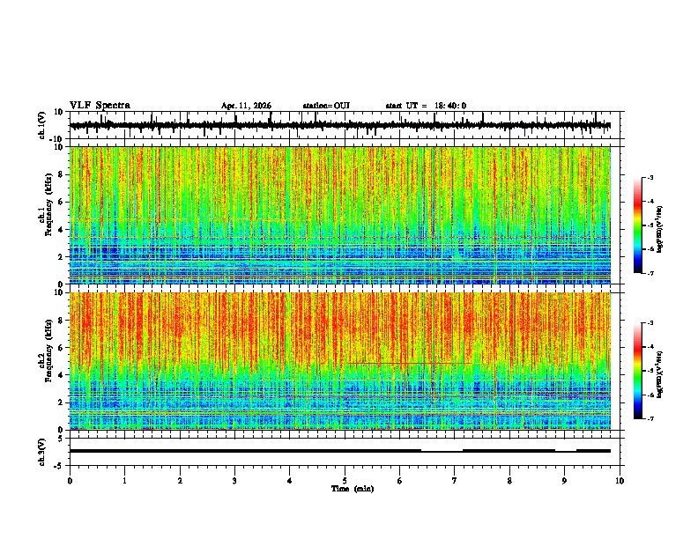Screen dimensions: 698x539
Task: Click the "3" tick on the time axis
Action: pos(234,481)
